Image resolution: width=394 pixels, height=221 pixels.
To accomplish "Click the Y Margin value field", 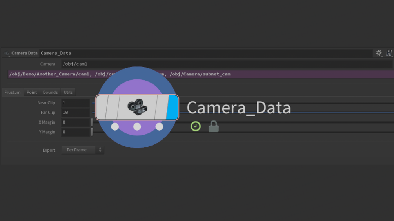I will [75, 132].
